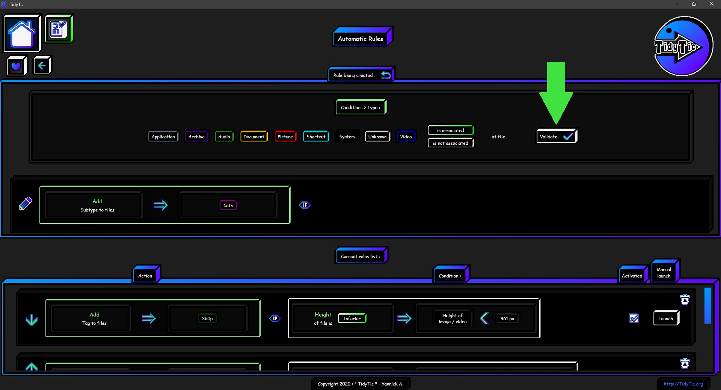Select the Unknown file type
This screenshot has height=390, width=721.
coord(377,136)
